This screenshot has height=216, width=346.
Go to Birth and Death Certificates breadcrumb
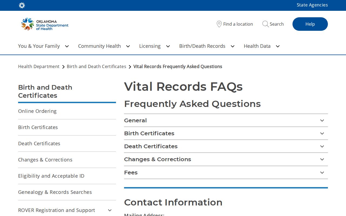pyautogui.click(x=97, y=66)
